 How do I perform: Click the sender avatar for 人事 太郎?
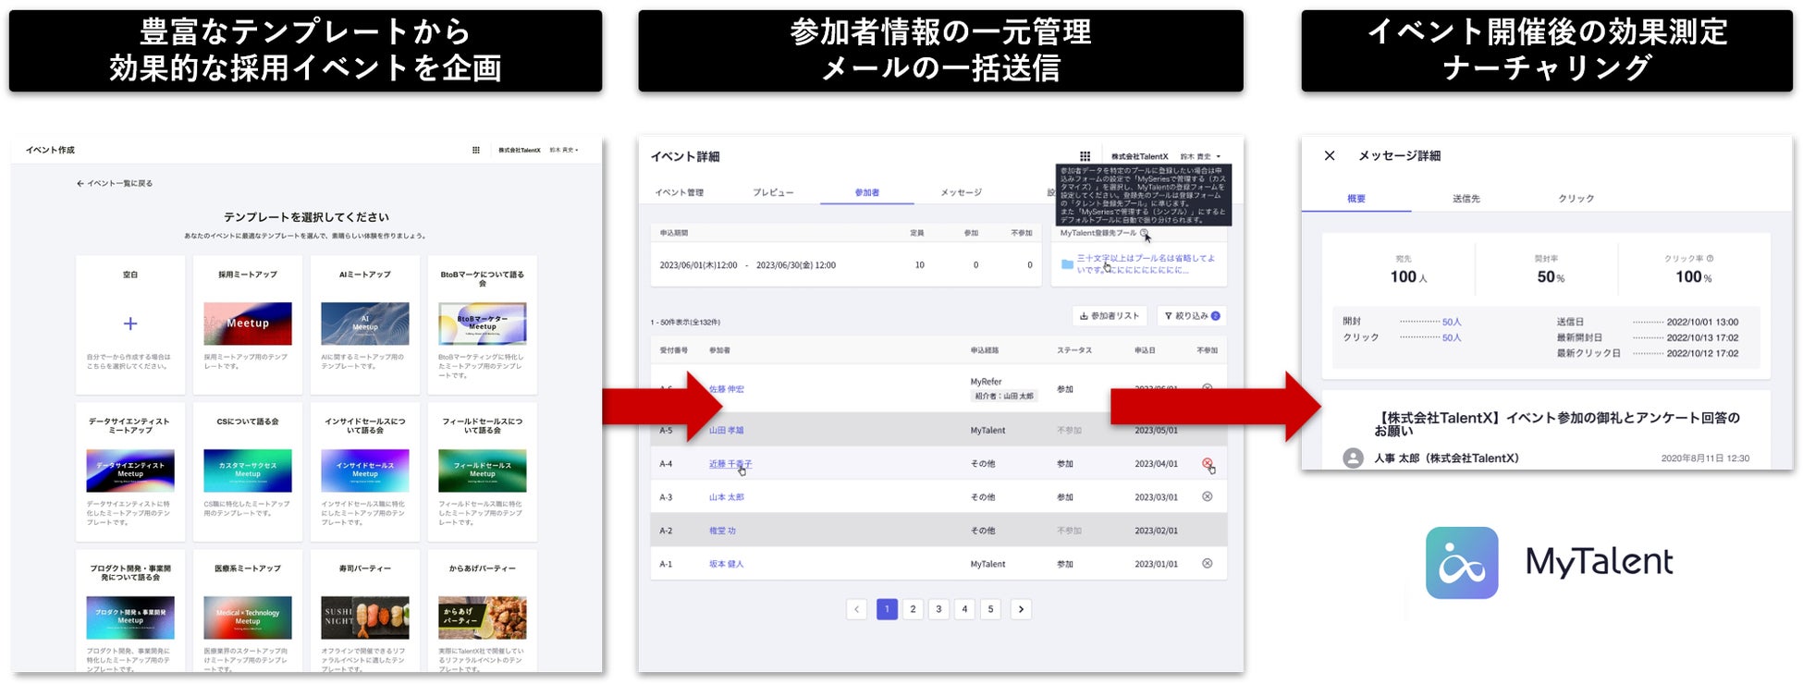pos(1353,458)
